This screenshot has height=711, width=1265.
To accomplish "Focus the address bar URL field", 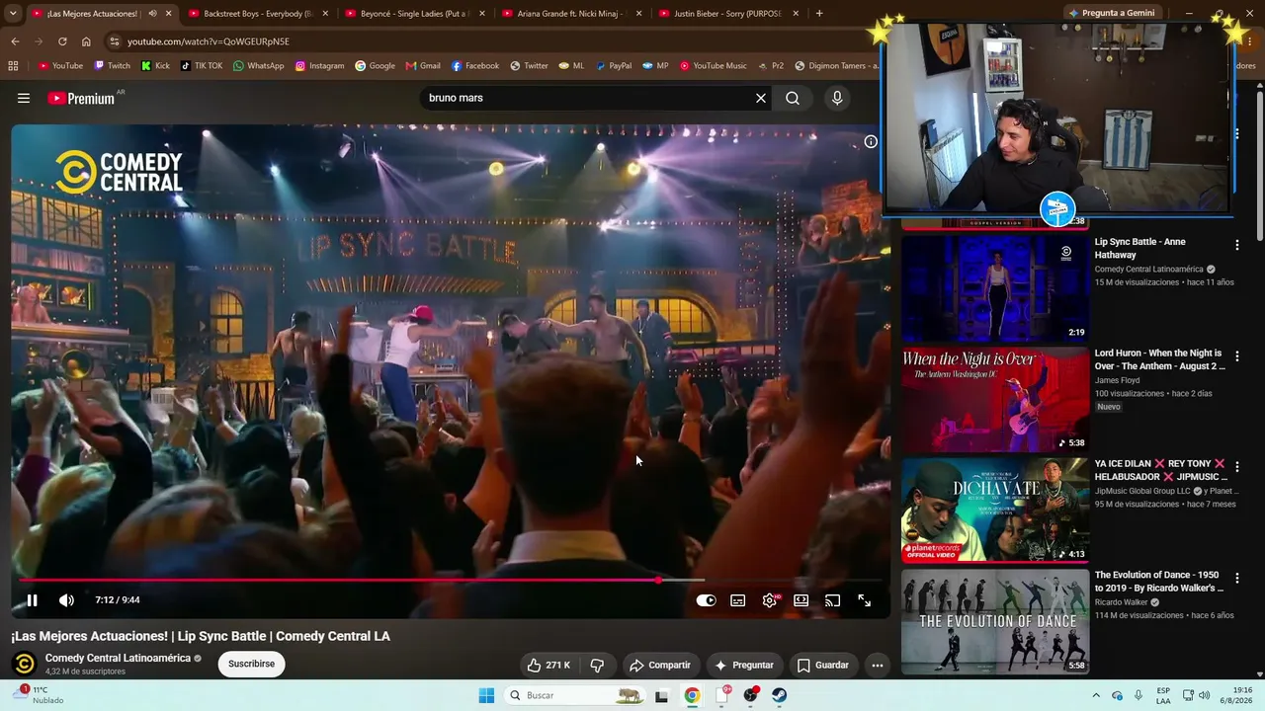I will (x=491, y=41).
